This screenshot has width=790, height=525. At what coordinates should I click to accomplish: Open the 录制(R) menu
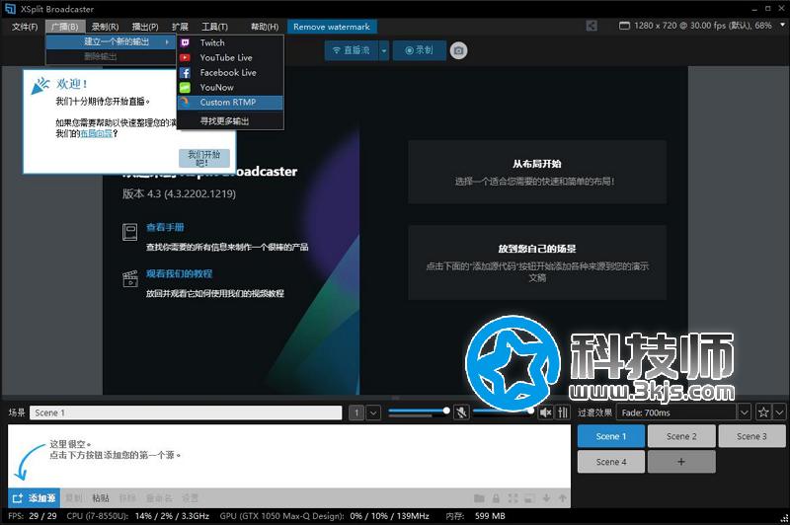tap(105, 27)
